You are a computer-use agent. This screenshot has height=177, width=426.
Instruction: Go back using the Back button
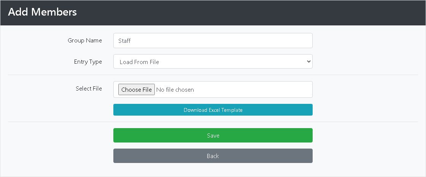tap(213, 156)
